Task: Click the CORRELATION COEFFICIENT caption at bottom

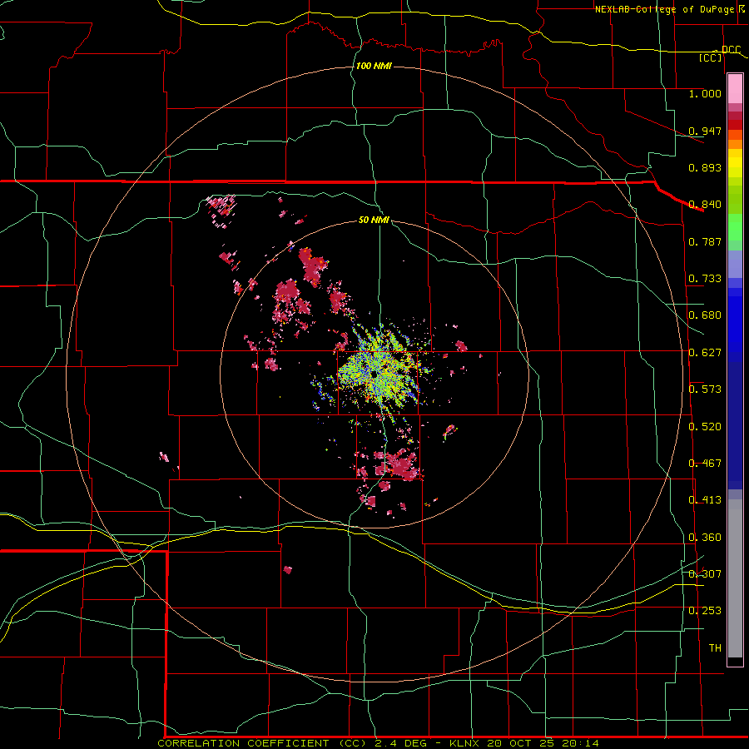Action: pyautogui.click(x=378, y=743)
